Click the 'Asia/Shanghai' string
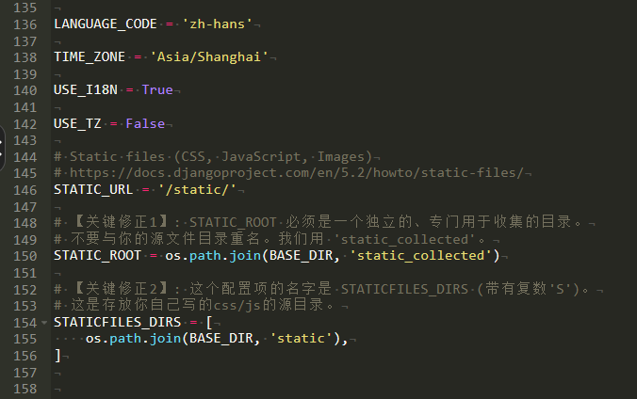 (x=209, y=56)
